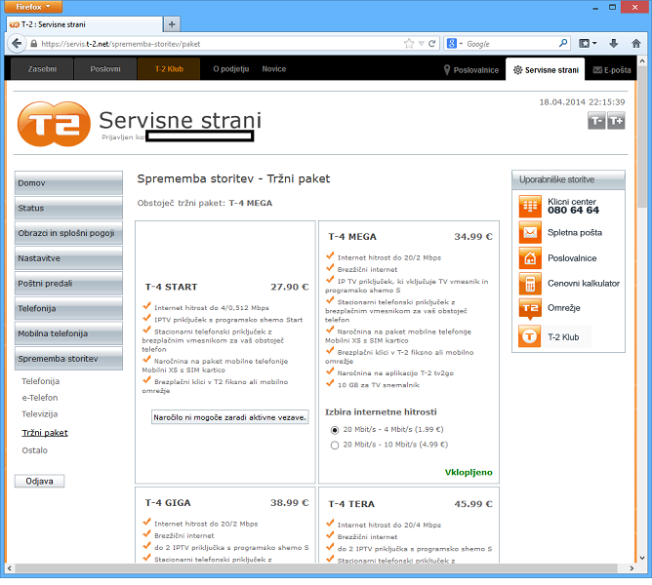Image resolution: width=652 pixels, height=585 pixels.
Task: Click the Poslovalnice house icon
Action: coord(529,258)
